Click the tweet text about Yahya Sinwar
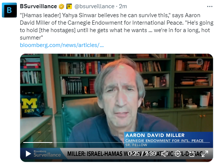This screenshot has width=216, height=163. (117, 26)
